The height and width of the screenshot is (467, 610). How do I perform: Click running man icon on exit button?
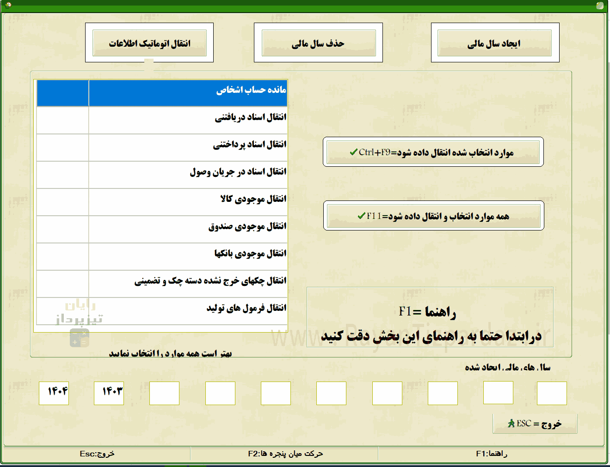click(x=511, y=423)
